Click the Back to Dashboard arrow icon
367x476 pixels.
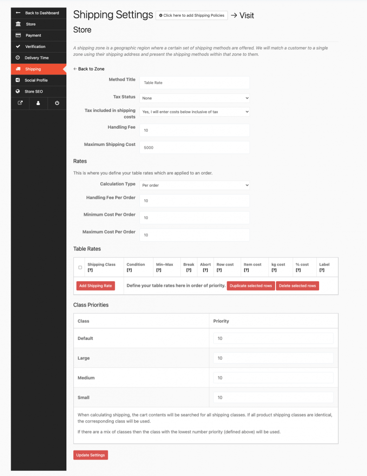pyautogui.click(x=18, y=13)
